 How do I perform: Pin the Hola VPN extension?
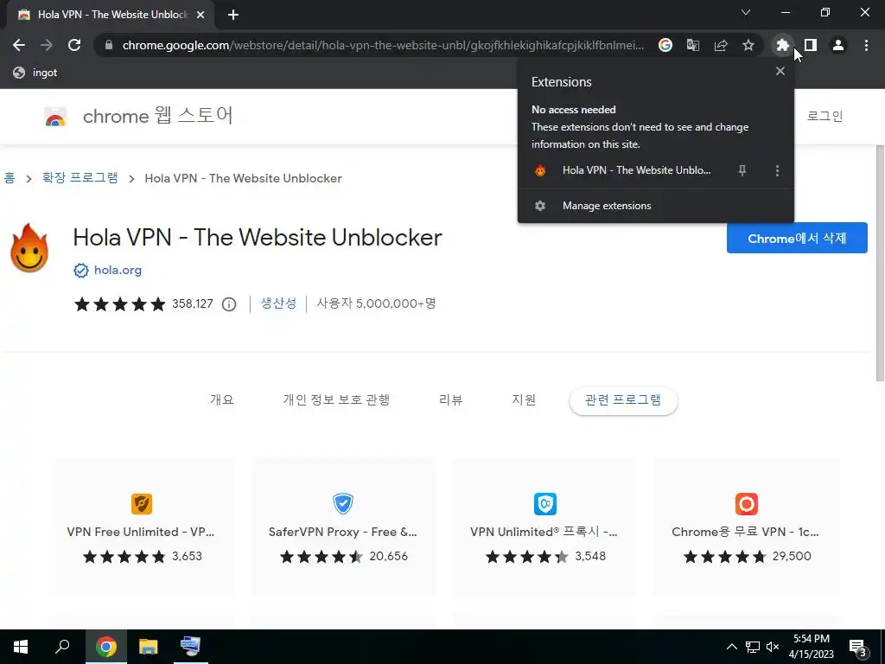[742, 170]
